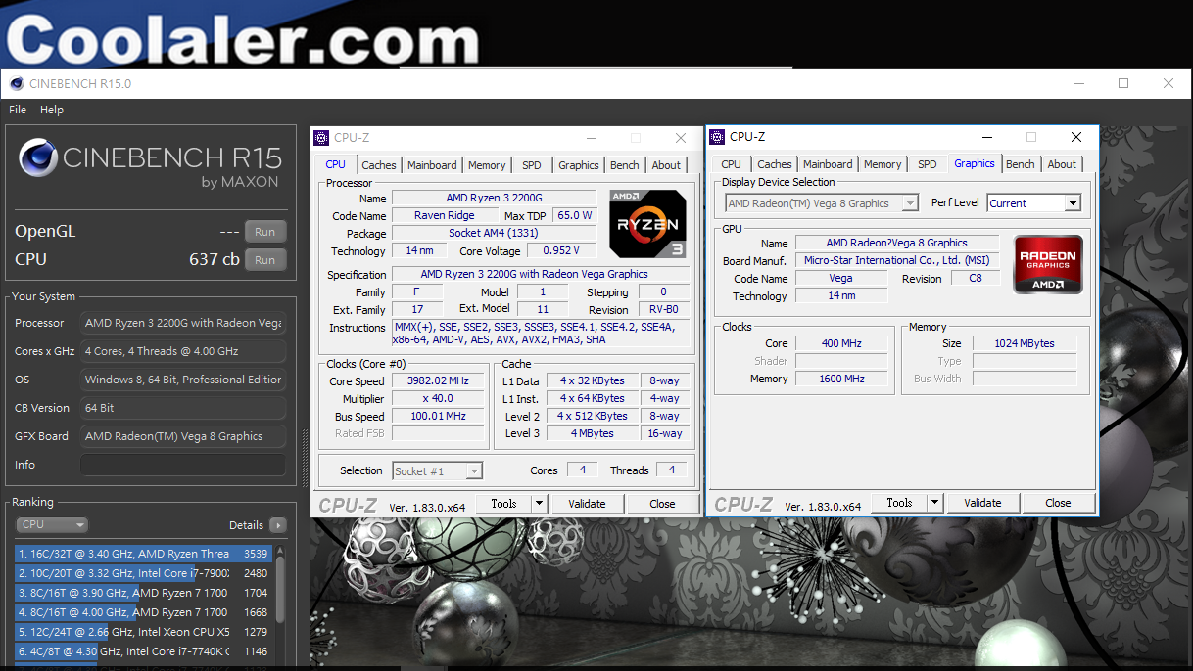
Task: Open the ranking CPU type dropdown
Action: pos(53,525)
